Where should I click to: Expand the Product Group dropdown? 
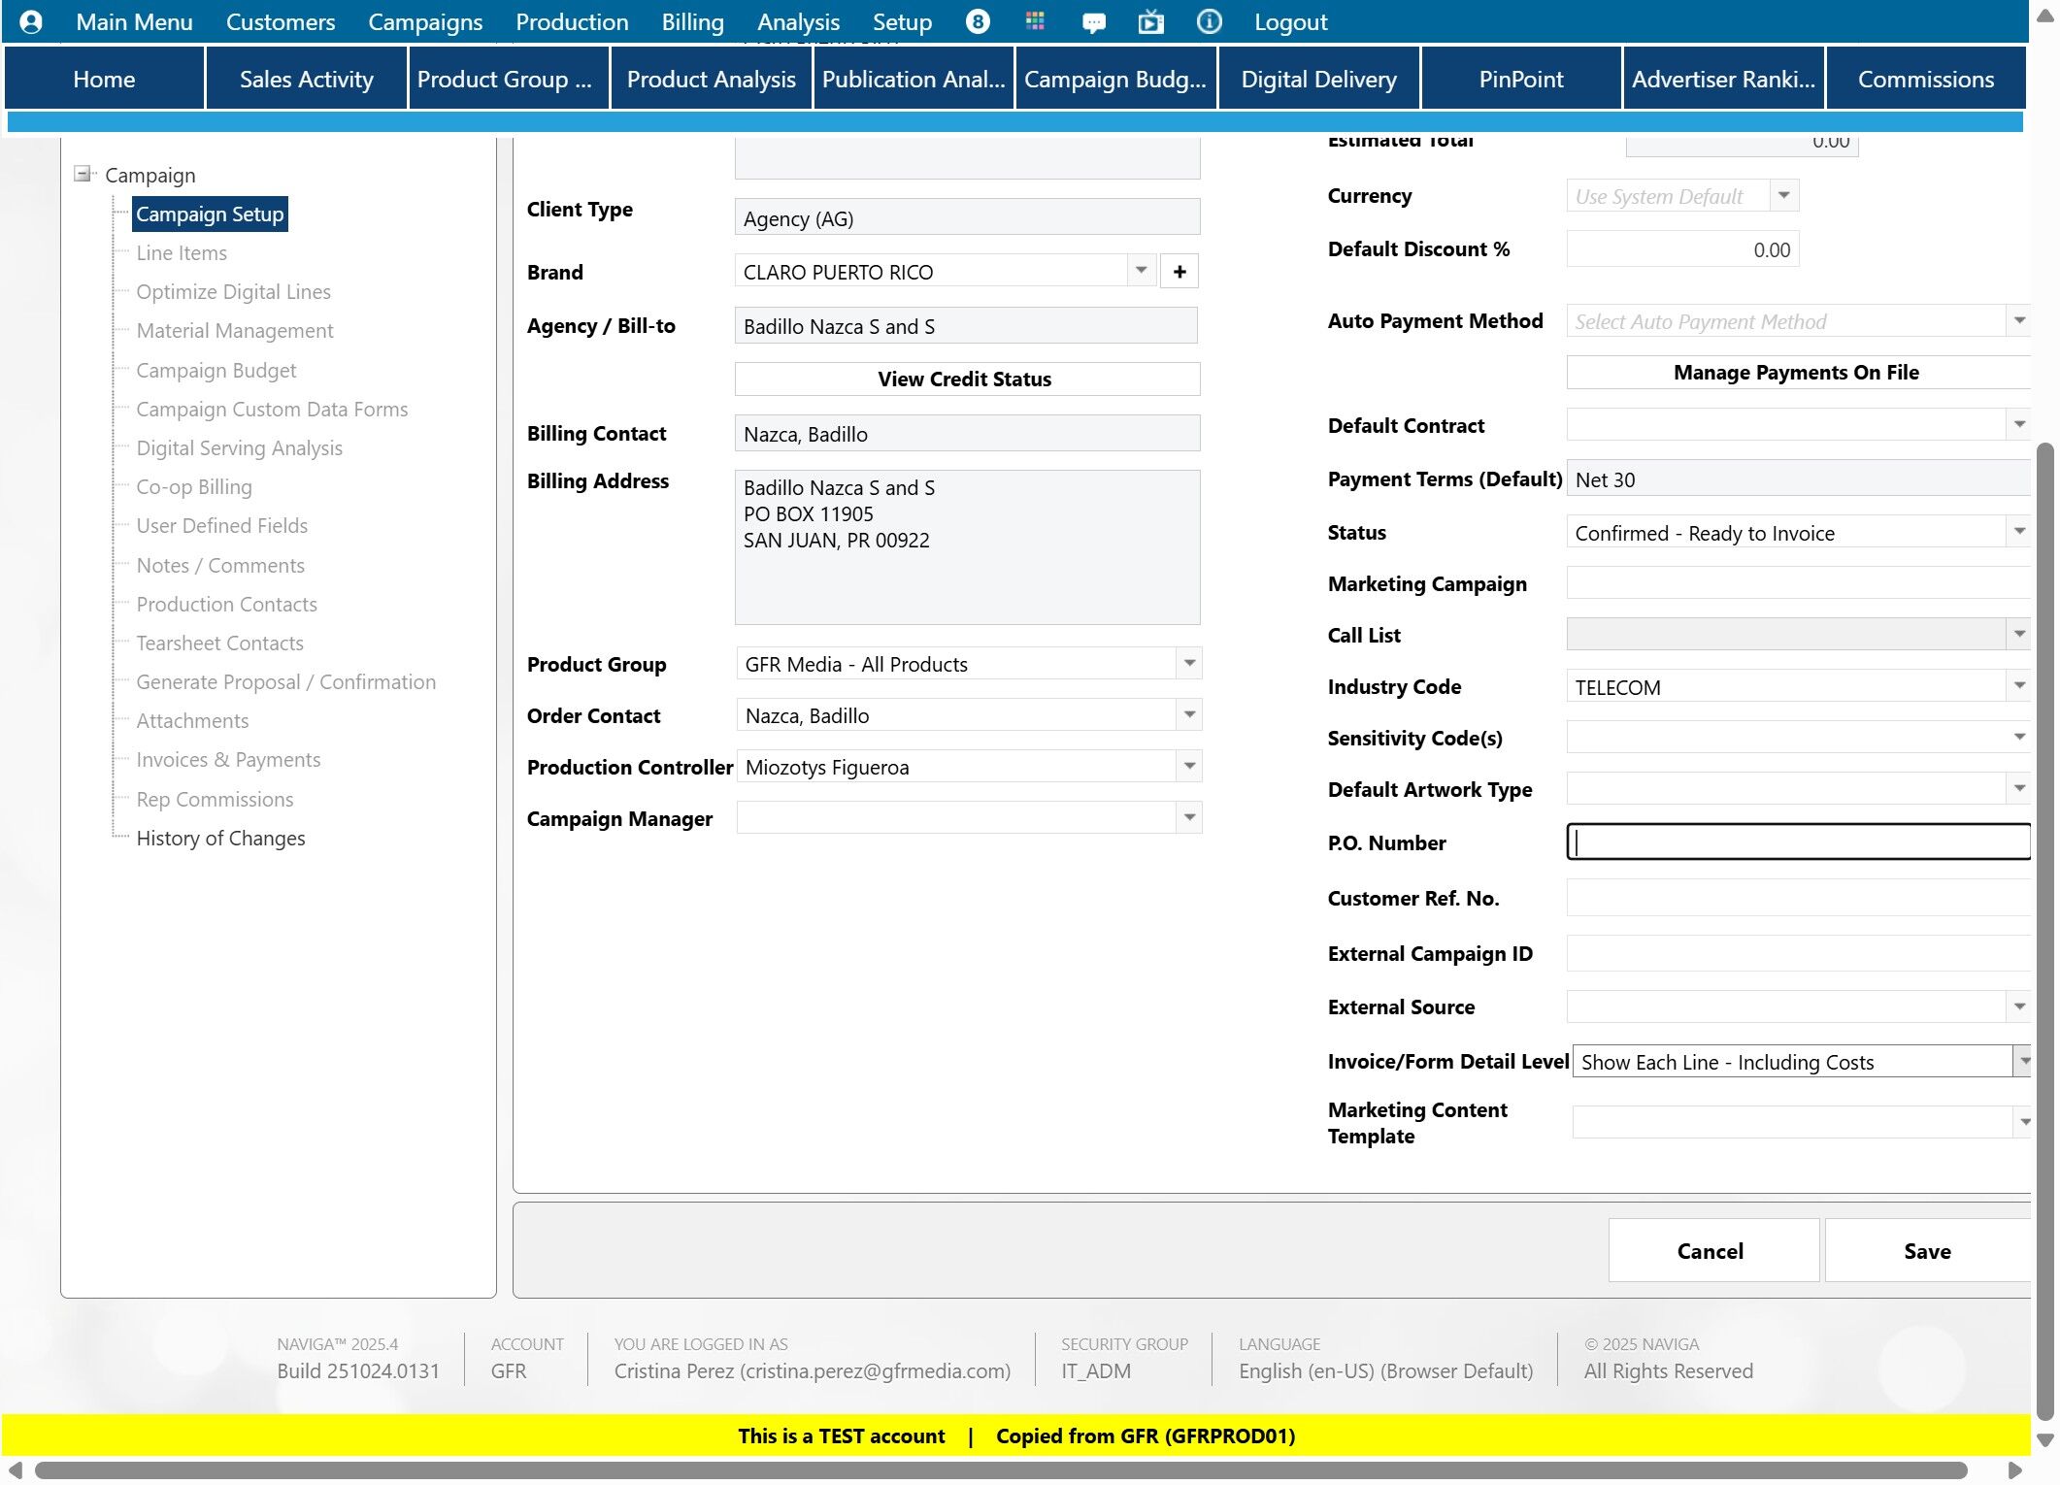1189,664
